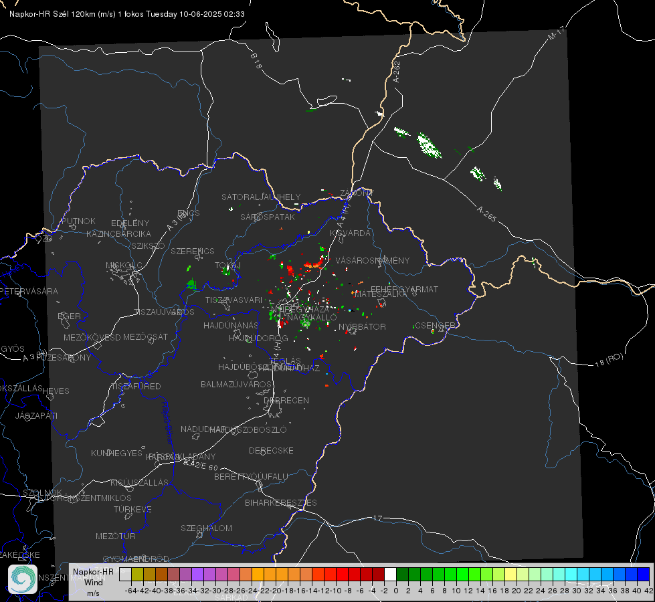The height and width of the screenshot is (602, 655).
Task: Select the SÁROSPATAK label
Action: pyautogui.click(x=268, y=217)
